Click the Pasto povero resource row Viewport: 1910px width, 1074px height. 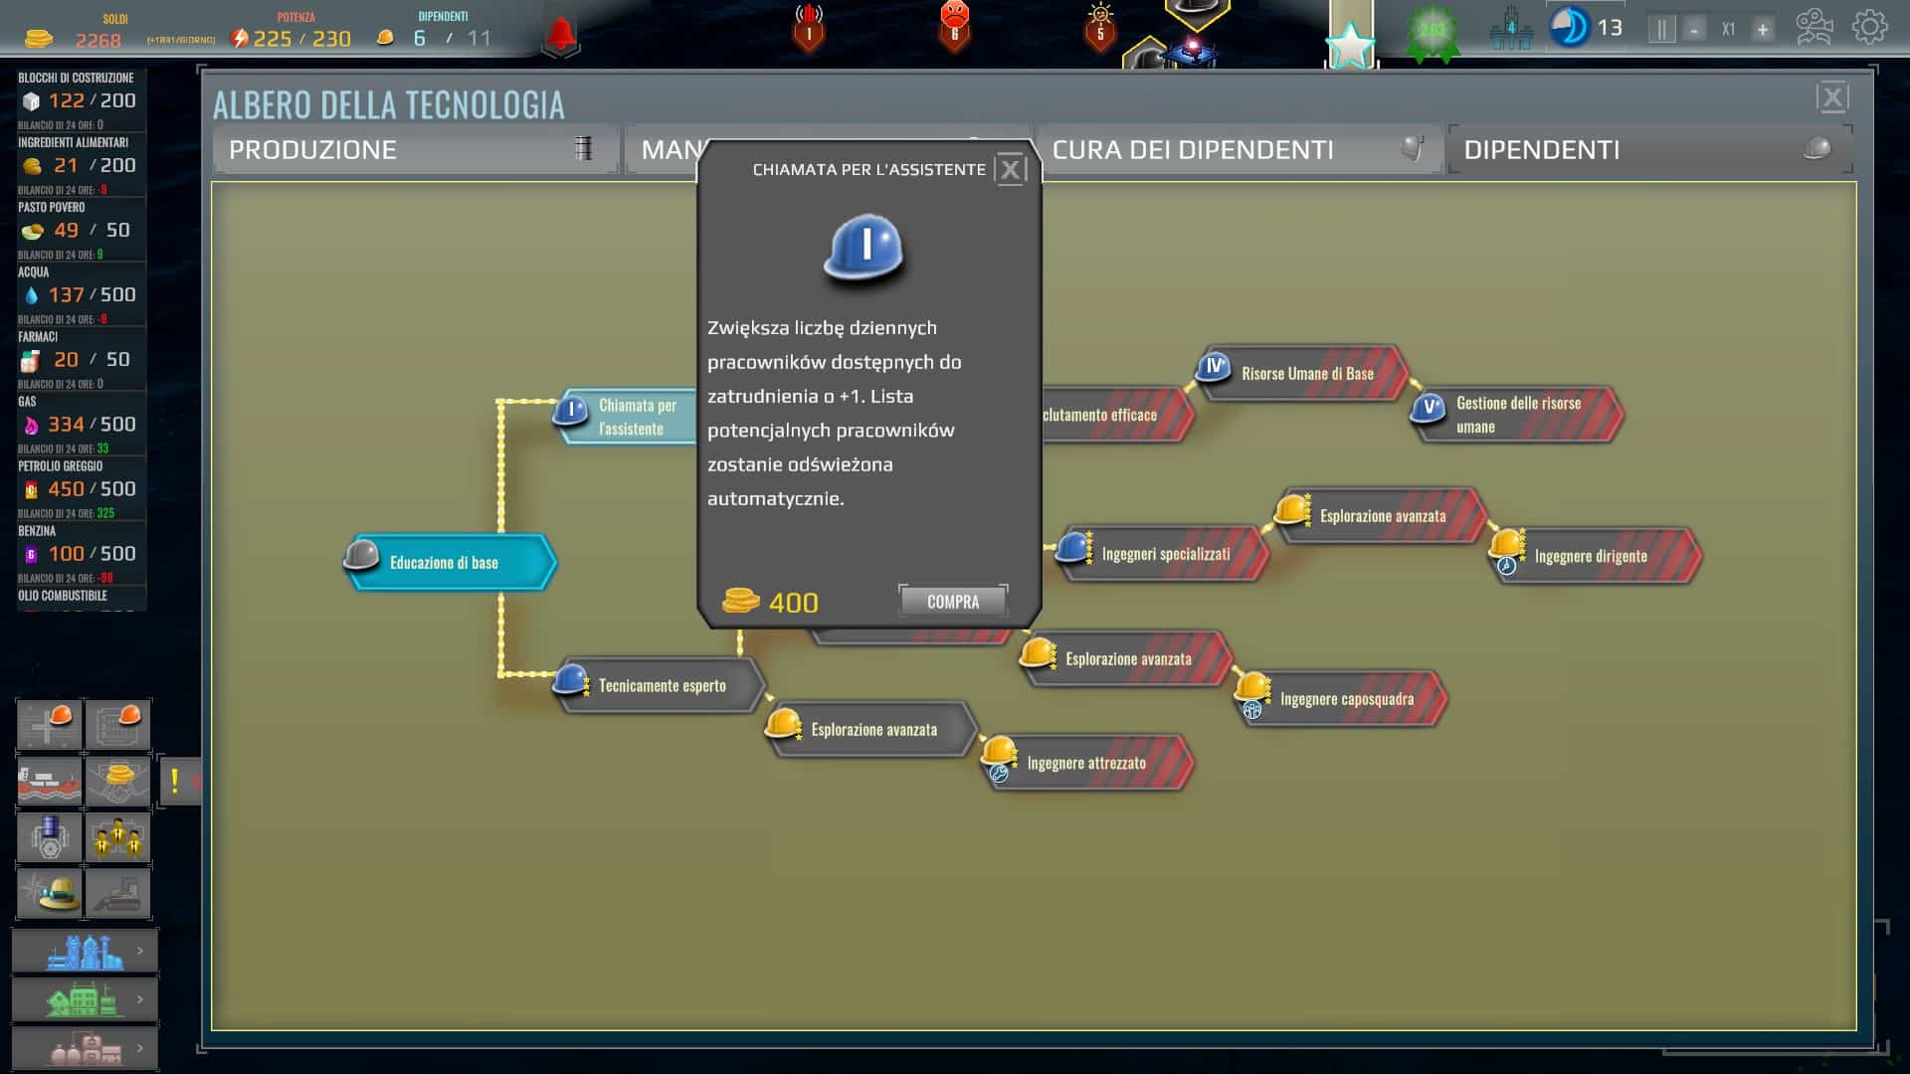click(82, 230)
